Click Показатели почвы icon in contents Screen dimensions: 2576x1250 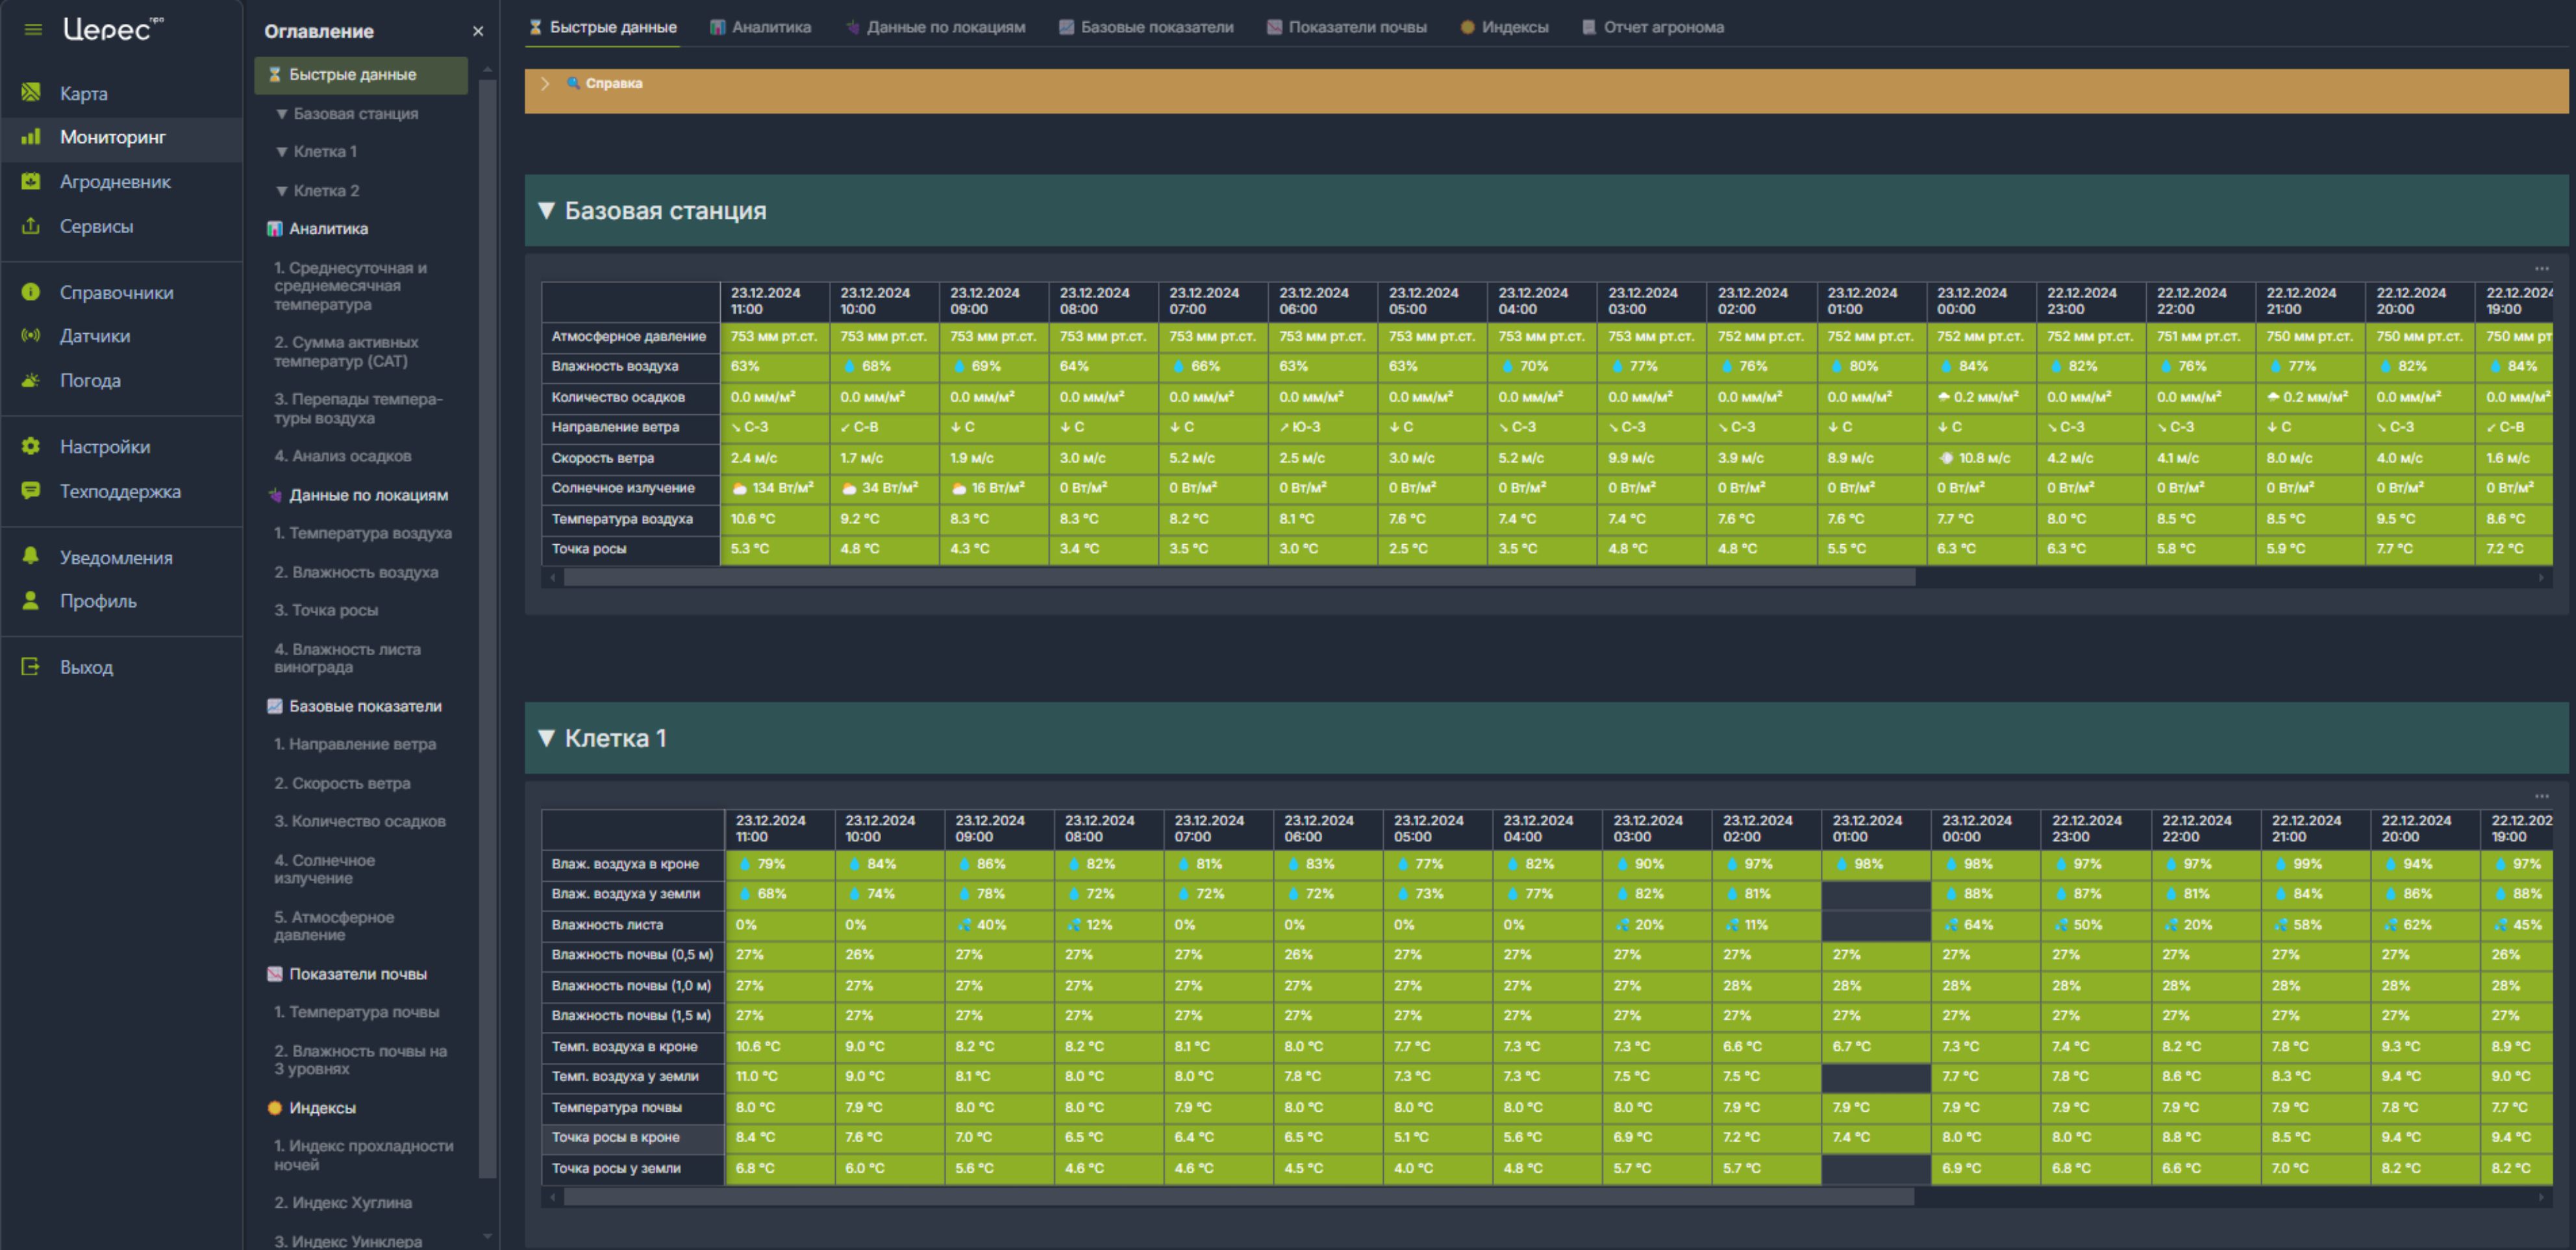274,974
